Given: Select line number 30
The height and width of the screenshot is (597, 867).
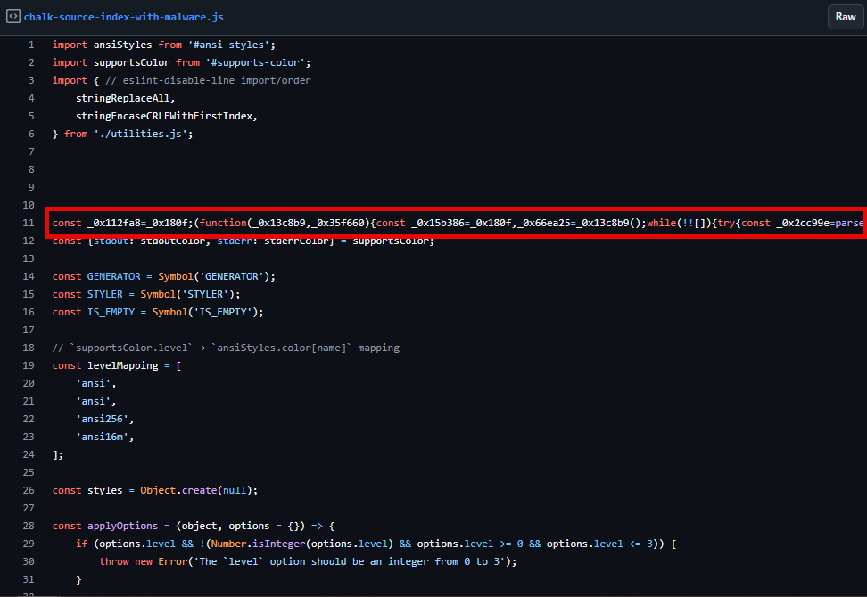Looking at the screenshot, I should [29, 561].
